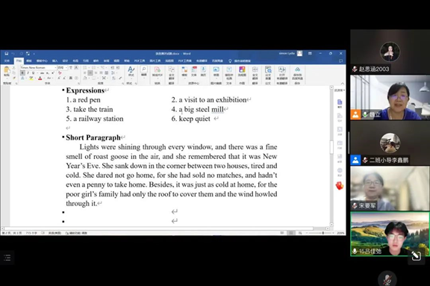Open the comments speech bubble icon
The image size is (430, 286).
(340, 61)
